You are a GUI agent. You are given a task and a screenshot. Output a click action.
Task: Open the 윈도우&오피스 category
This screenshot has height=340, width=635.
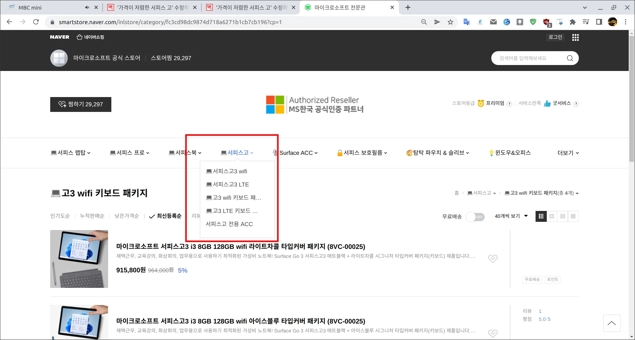pos(510,153)
